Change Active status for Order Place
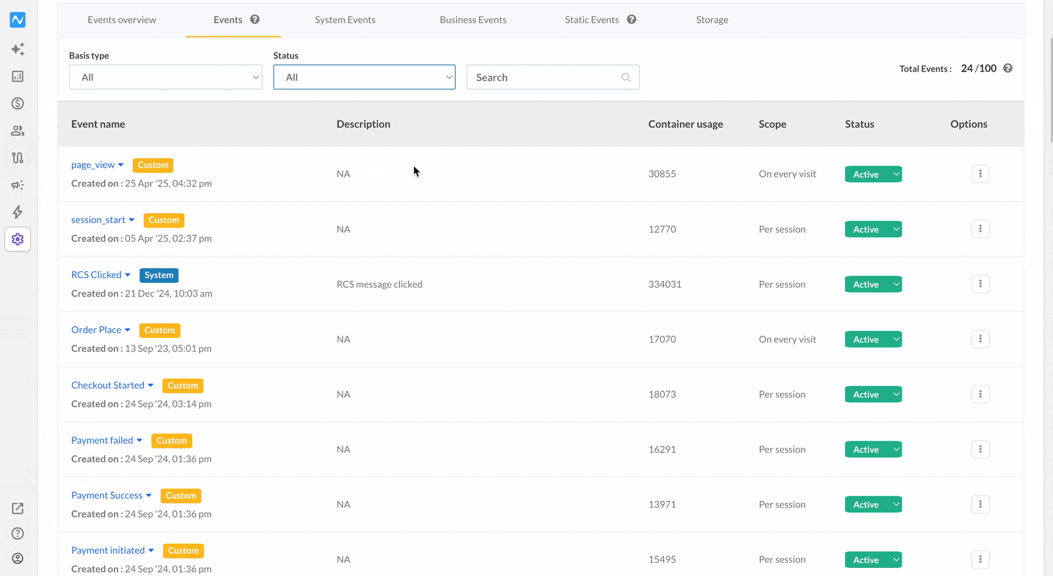The width and height of the screenshot is (1053, 576). click(x=873, y=340)
